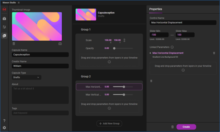Click Gradient Line Background 03 layer text
Image resolution: width=220 pixels, height=132 pixels.
[165, 57]
